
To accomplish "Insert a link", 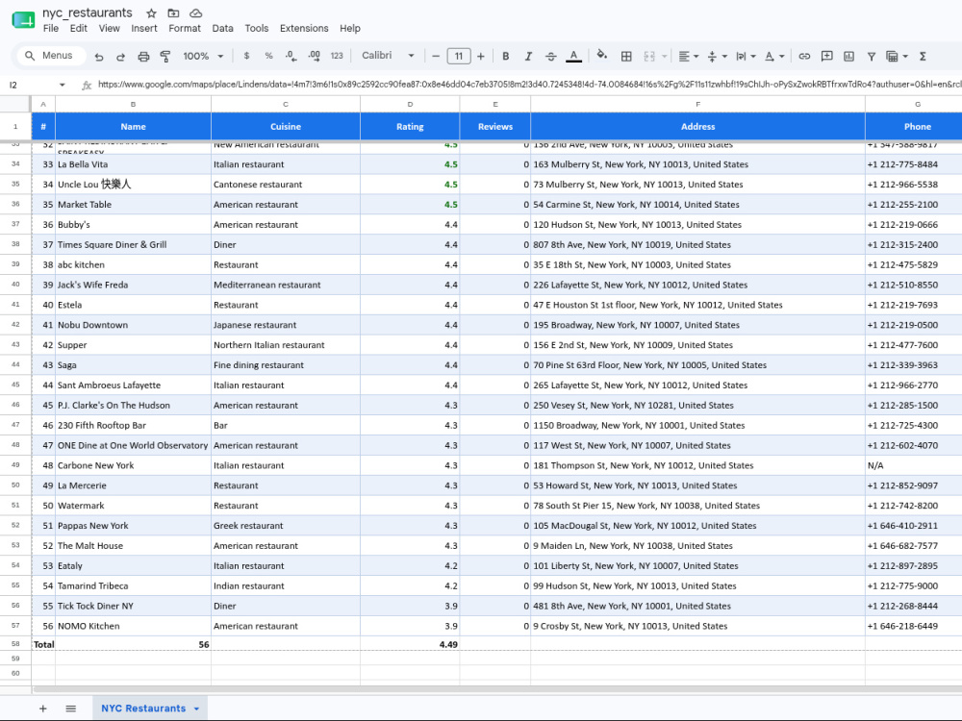I will [x=804, y=56].
